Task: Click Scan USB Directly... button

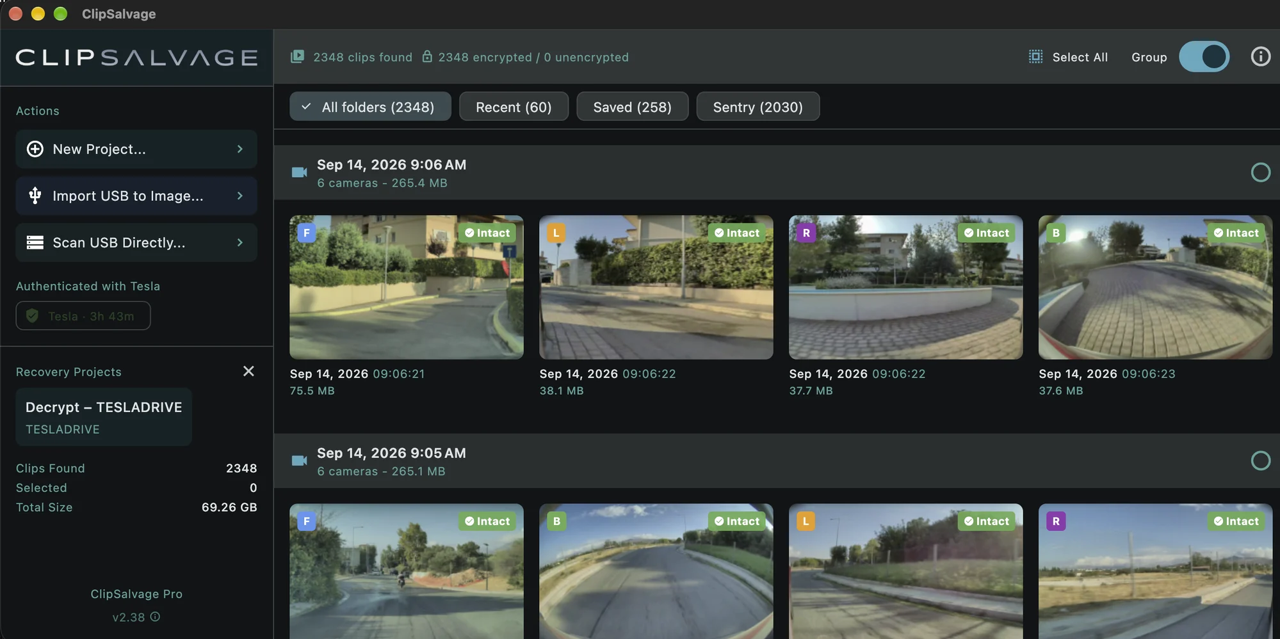Action: tap(136, 242)
